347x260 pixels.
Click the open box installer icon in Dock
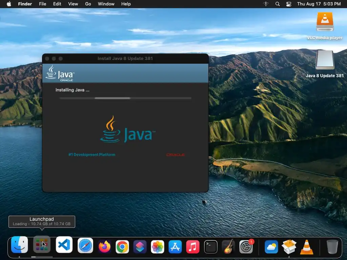(x=289, y=247)
